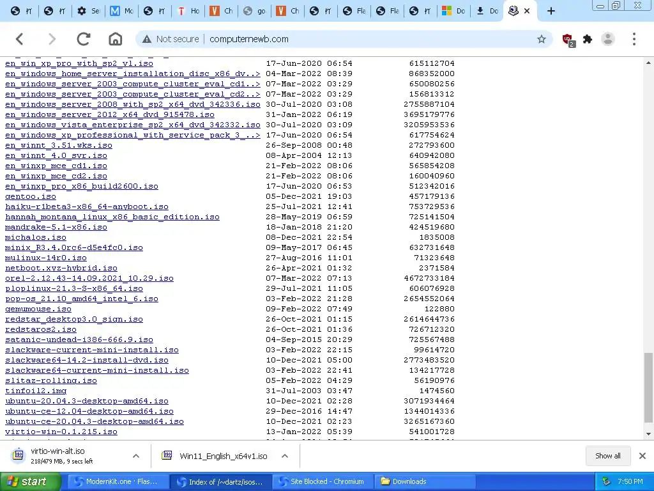This screenshot has width=654, height=491.
Task: Download netboot.xyz-hybrid.iso
Action: tap(61, 268)
